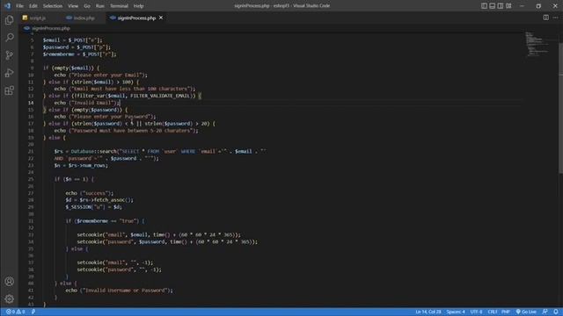
Task: Open the Selection menu
Action: point(53,6)
